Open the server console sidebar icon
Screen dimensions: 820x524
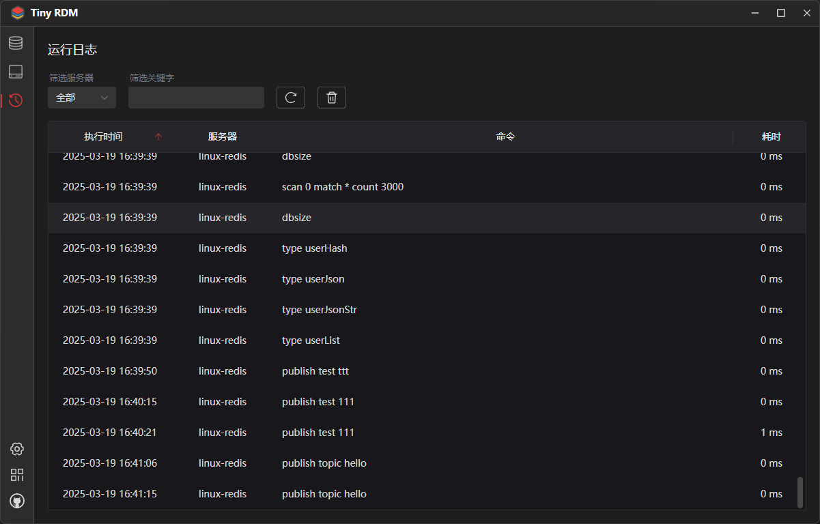pos(16,72)
